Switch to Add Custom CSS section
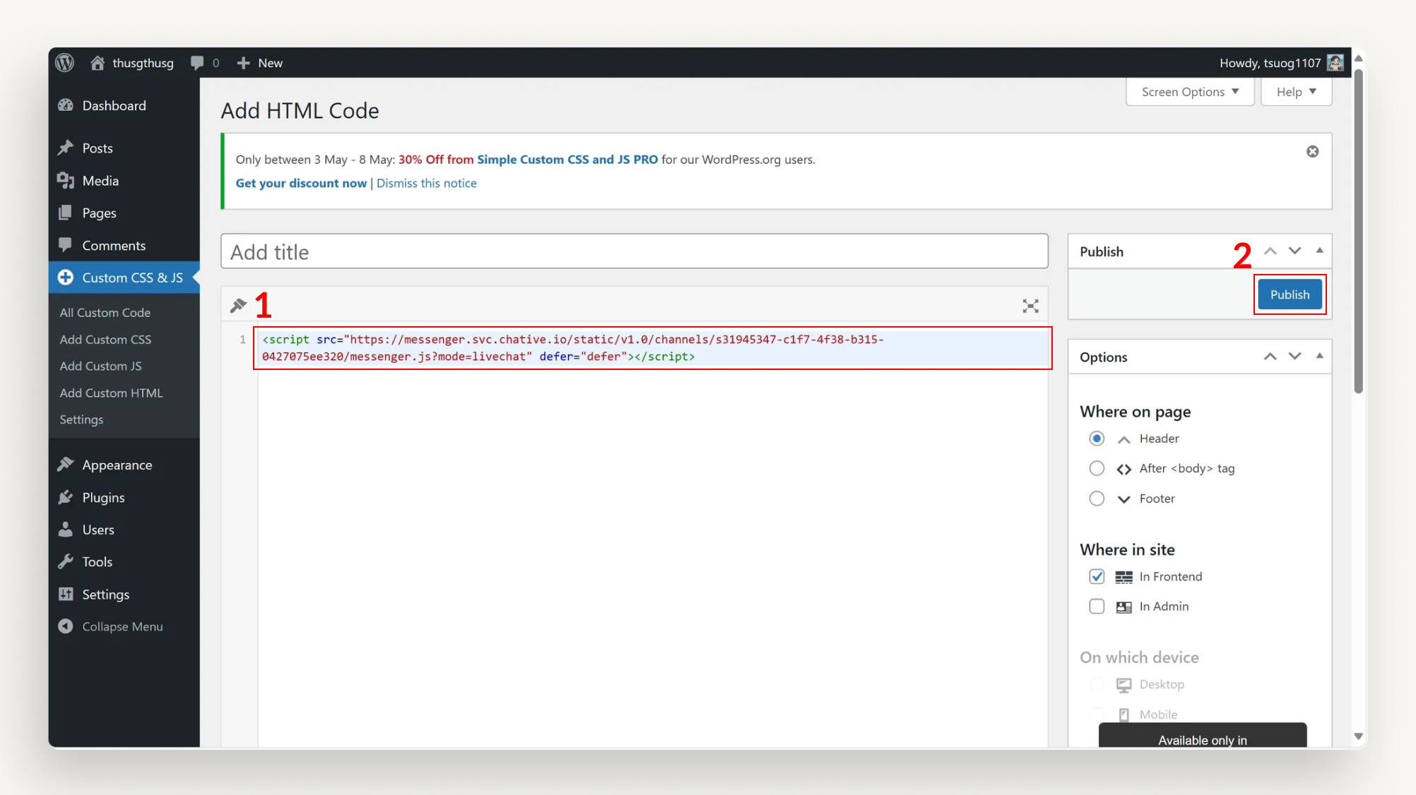This screenshot has width=1416, height=795. point(105,339)
